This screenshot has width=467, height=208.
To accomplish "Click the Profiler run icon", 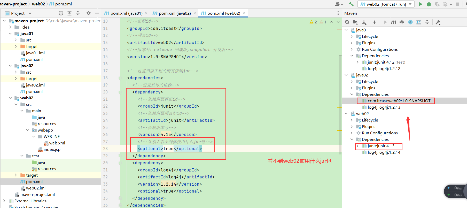I will [445, 4].
